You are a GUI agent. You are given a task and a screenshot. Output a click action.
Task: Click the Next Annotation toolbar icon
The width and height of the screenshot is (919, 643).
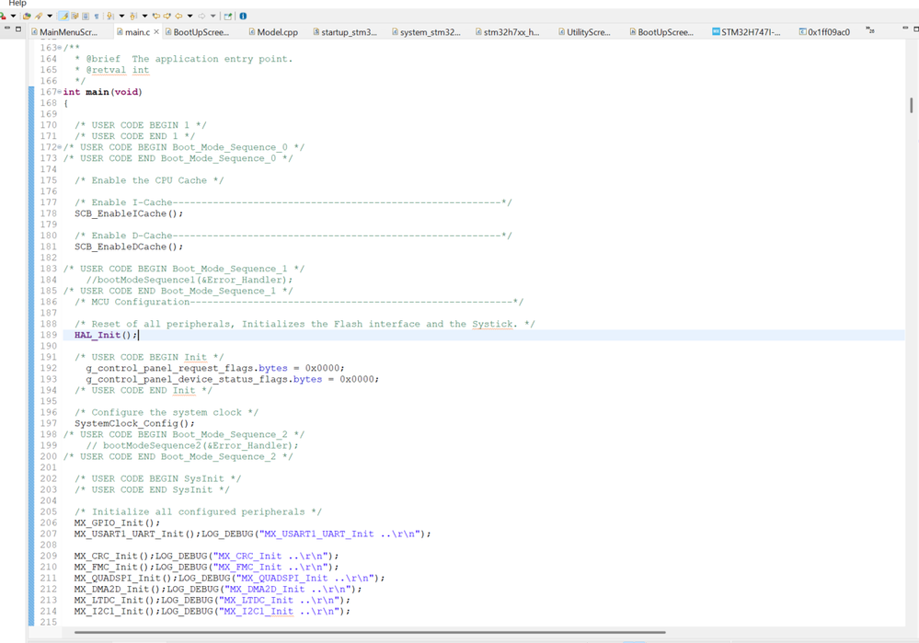pyautogui.click(x=109, y=15)
